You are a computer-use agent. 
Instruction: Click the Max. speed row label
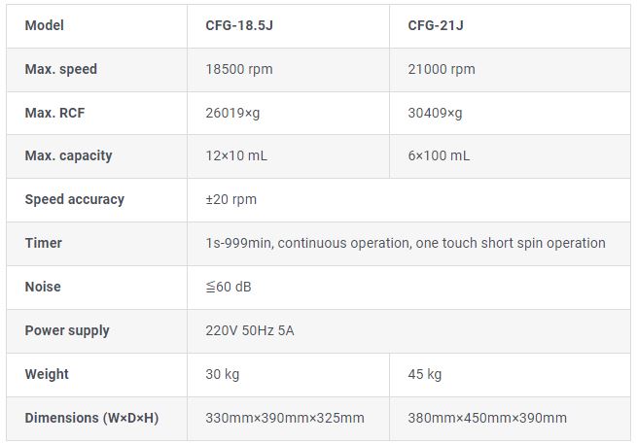click(61, 69)
